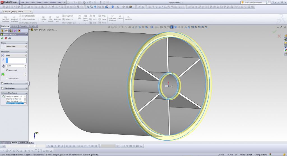Viewport: 287px width, 156px height.
Task: Select the Extruded Boss/Base tool
Action: coord(5,19)
